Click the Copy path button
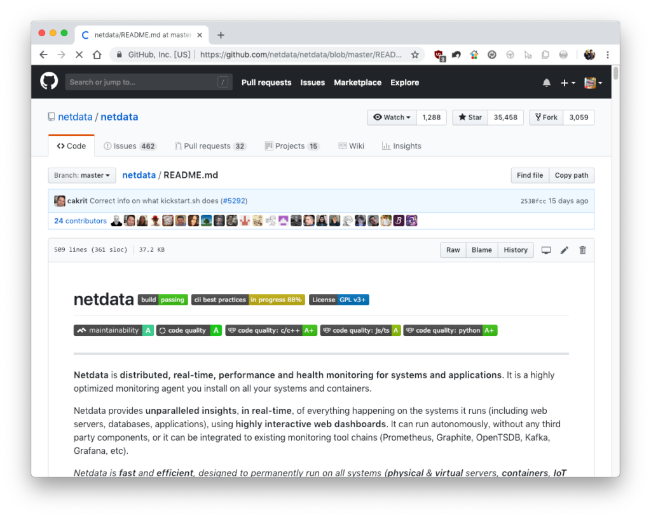The height and width of the screenshot is (518, 651). click(x=572, y=175)
